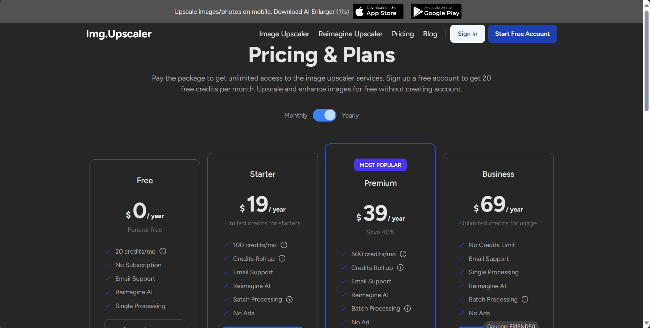Viewport: 650px width, 328px height.
Task: Open info icon for Premium Credits Roll up
Action: point(400,267)
